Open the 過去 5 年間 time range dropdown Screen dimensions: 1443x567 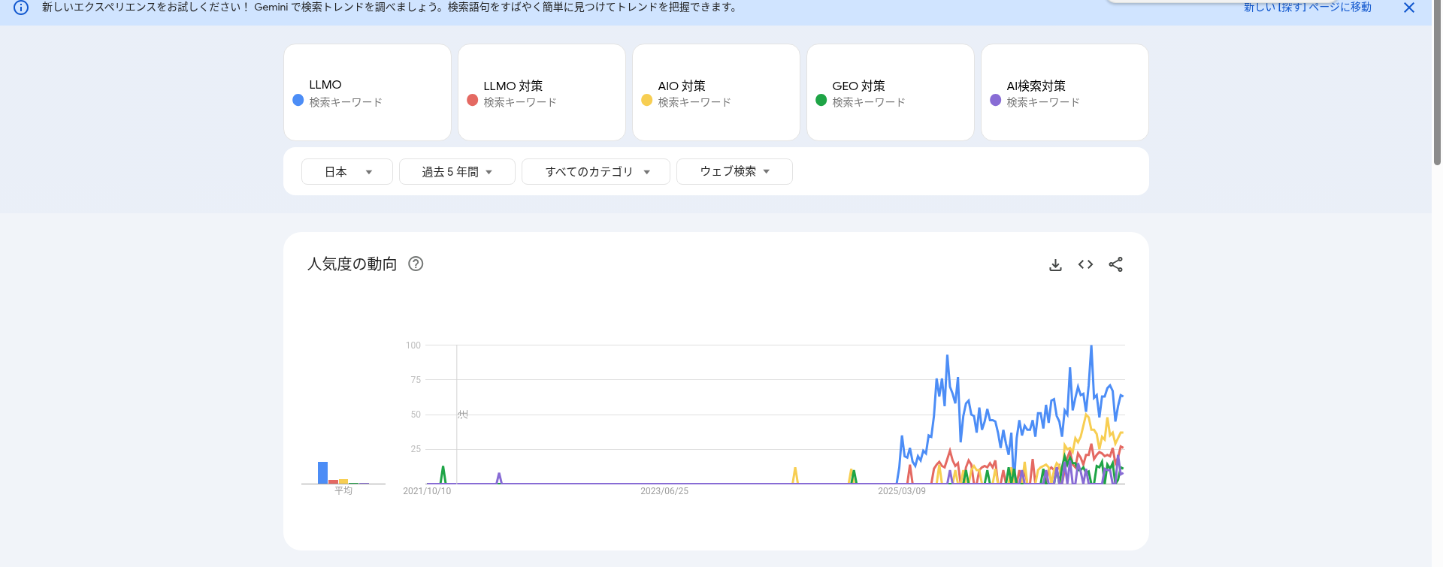457,171
